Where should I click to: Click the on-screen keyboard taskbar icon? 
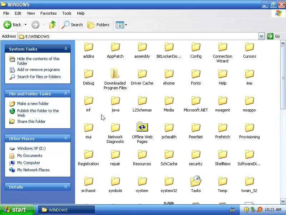[x=232, y=210]
